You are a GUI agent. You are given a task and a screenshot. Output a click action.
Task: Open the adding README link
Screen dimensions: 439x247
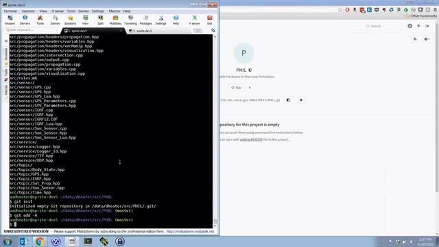click(x=251, y=139)
